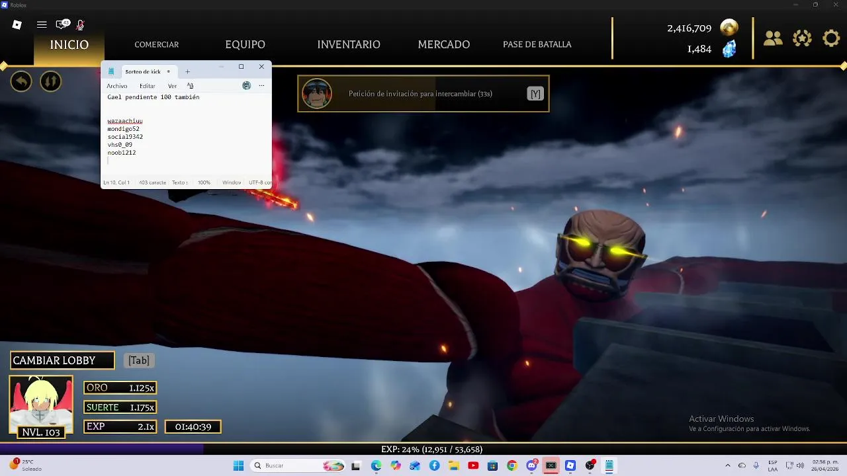Open File Explorer from taskbar
The height and width of the screenshot is (476, 847).
tap(453, 465)
